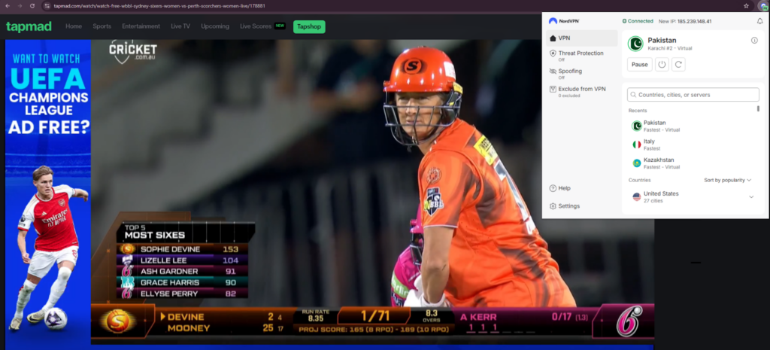
Task: Click the Threat Protection shield icon
Action: (x=553, y=53)
